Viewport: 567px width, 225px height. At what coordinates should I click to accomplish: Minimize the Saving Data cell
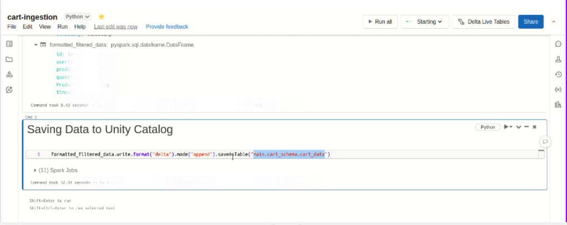pos(526,127)
